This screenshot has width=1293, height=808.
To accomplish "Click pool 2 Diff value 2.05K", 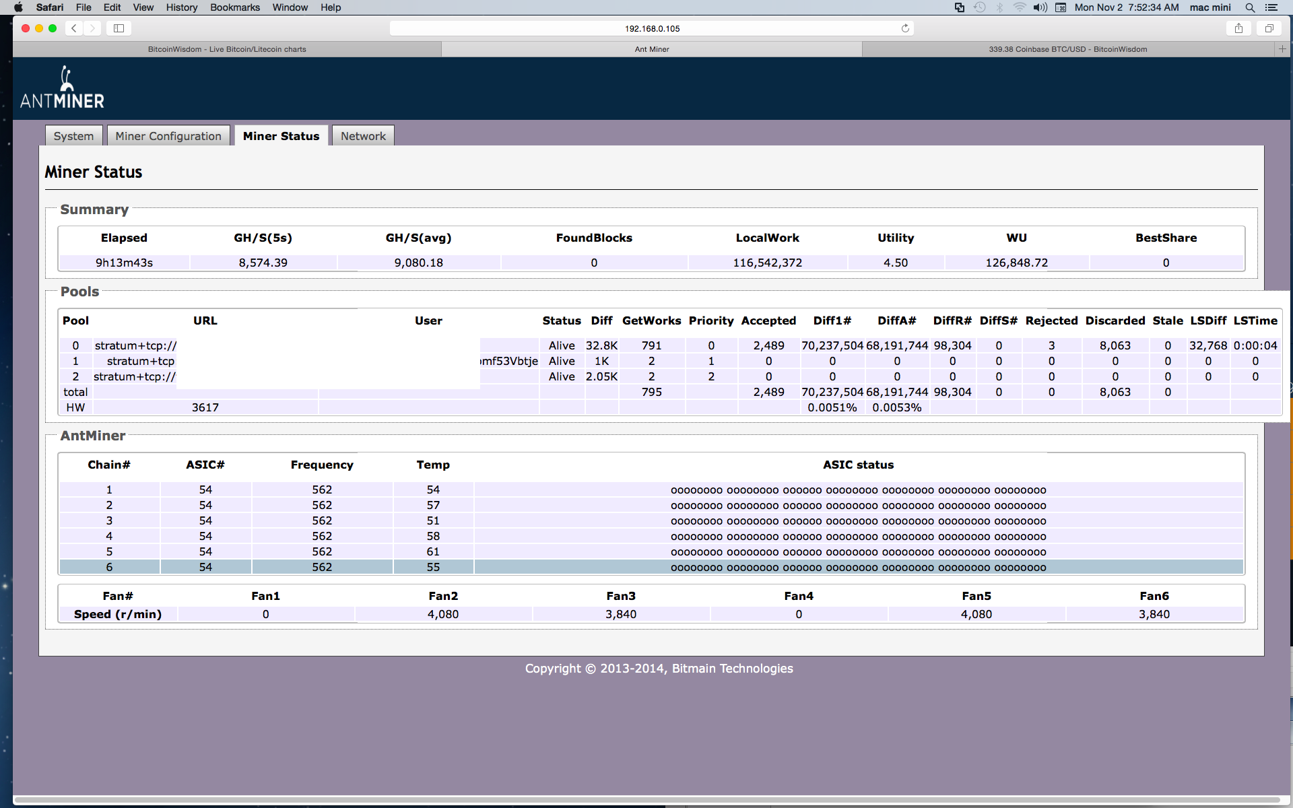I will pos(601,376).
